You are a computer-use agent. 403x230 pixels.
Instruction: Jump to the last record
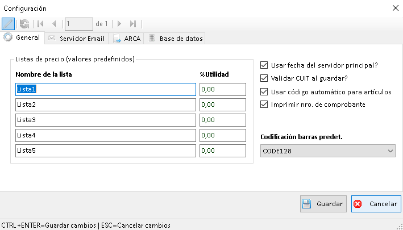click(x=133, y=24)
